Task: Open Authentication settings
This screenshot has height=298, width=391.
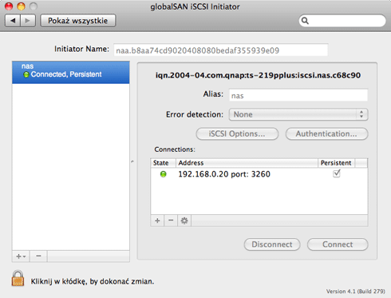Action: (326, 133)
